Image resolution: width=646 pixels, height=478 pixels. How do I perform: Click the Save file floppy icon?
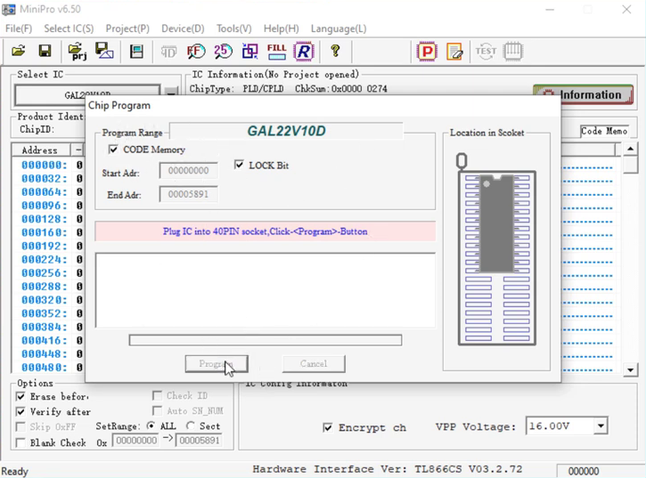point(43,52)
